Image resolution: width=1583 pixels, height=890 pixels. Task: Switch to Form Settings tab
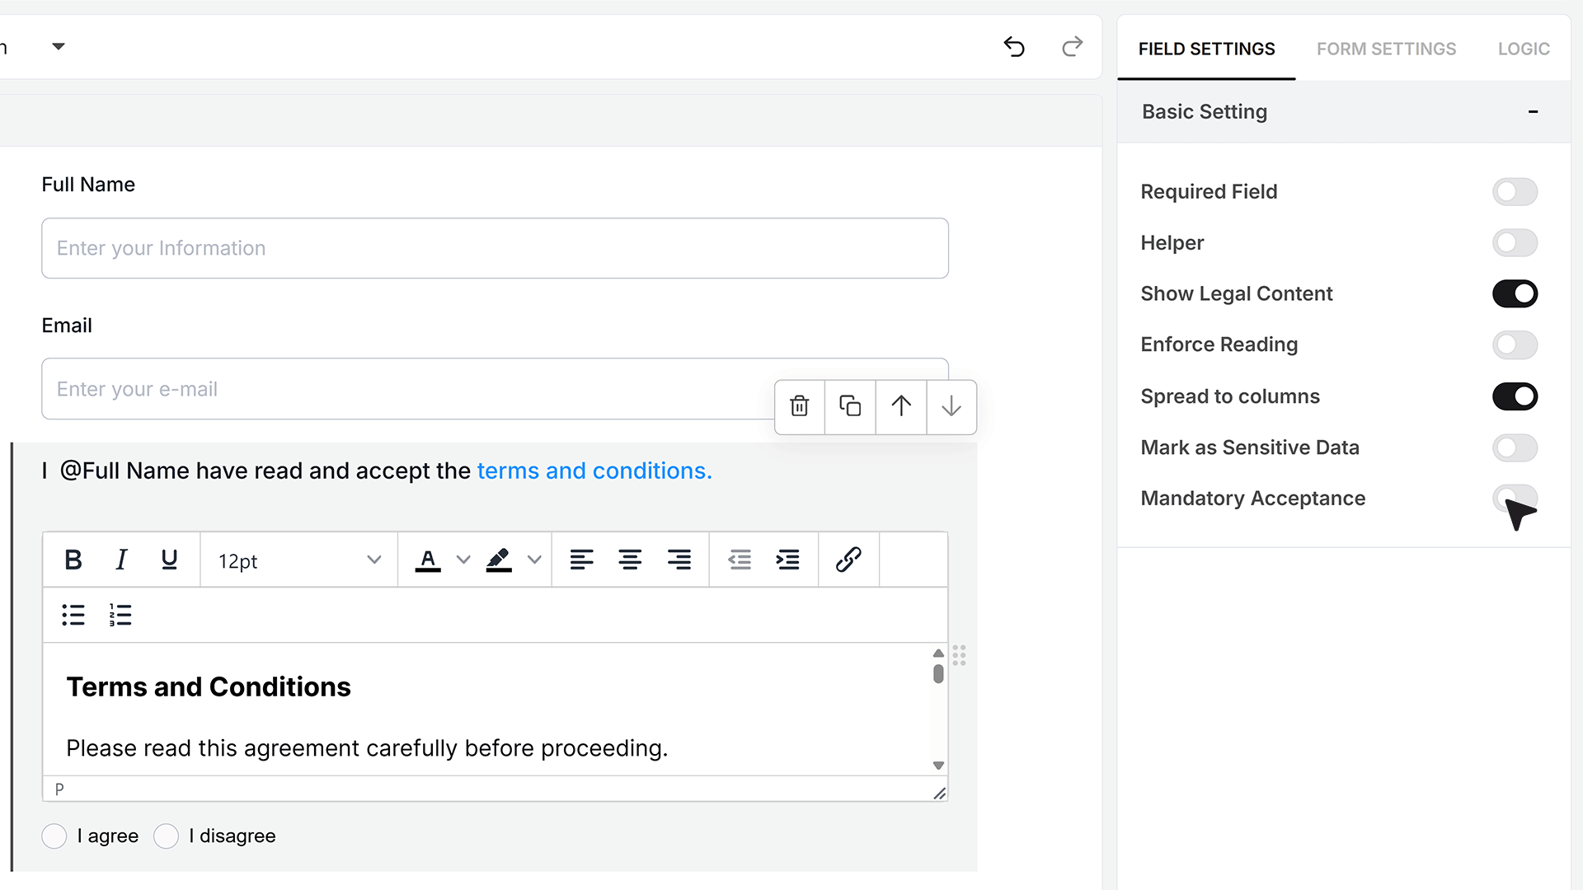coord(1386,49)
